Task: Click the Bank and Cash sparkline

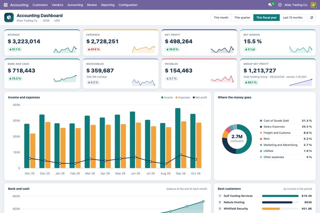Action: point(65,79)
